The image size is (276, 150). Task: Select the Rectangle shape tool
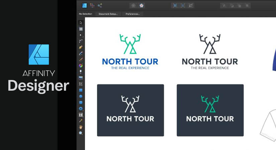(81, 90)
